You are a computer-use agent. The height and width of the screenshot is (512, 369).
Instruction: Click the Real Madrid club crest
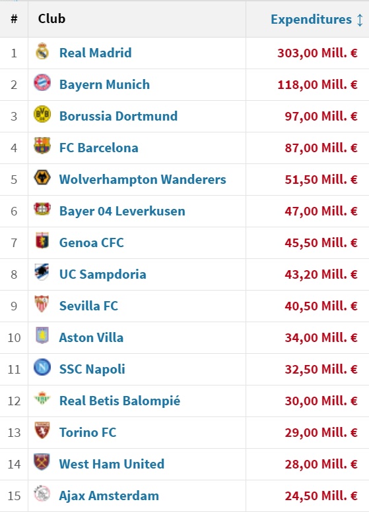[42, 51]
